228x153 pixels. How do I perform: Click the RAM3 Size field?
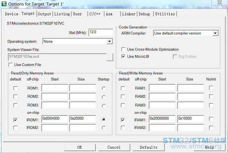(191, 105)
